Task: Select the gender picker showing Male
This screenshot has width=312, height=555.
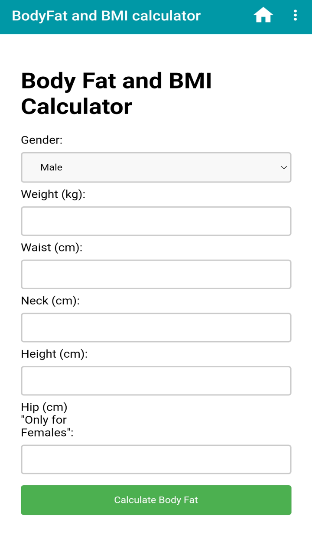Action: click(x=156, y=167)
